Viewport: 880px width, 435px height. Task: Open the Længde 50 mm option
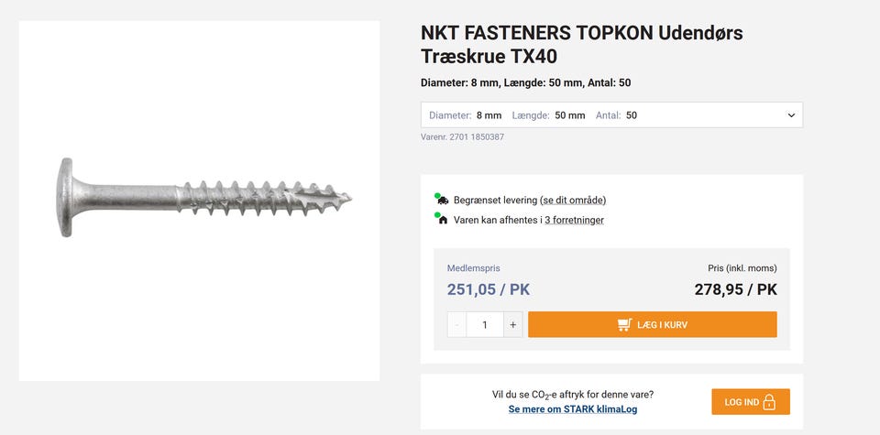click(548, 115)
